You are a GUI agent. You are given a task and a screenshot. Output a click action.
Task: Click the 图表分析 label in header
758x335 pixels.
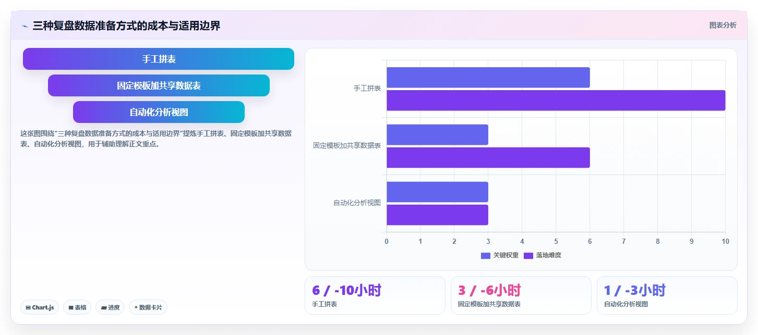[723, 25]
